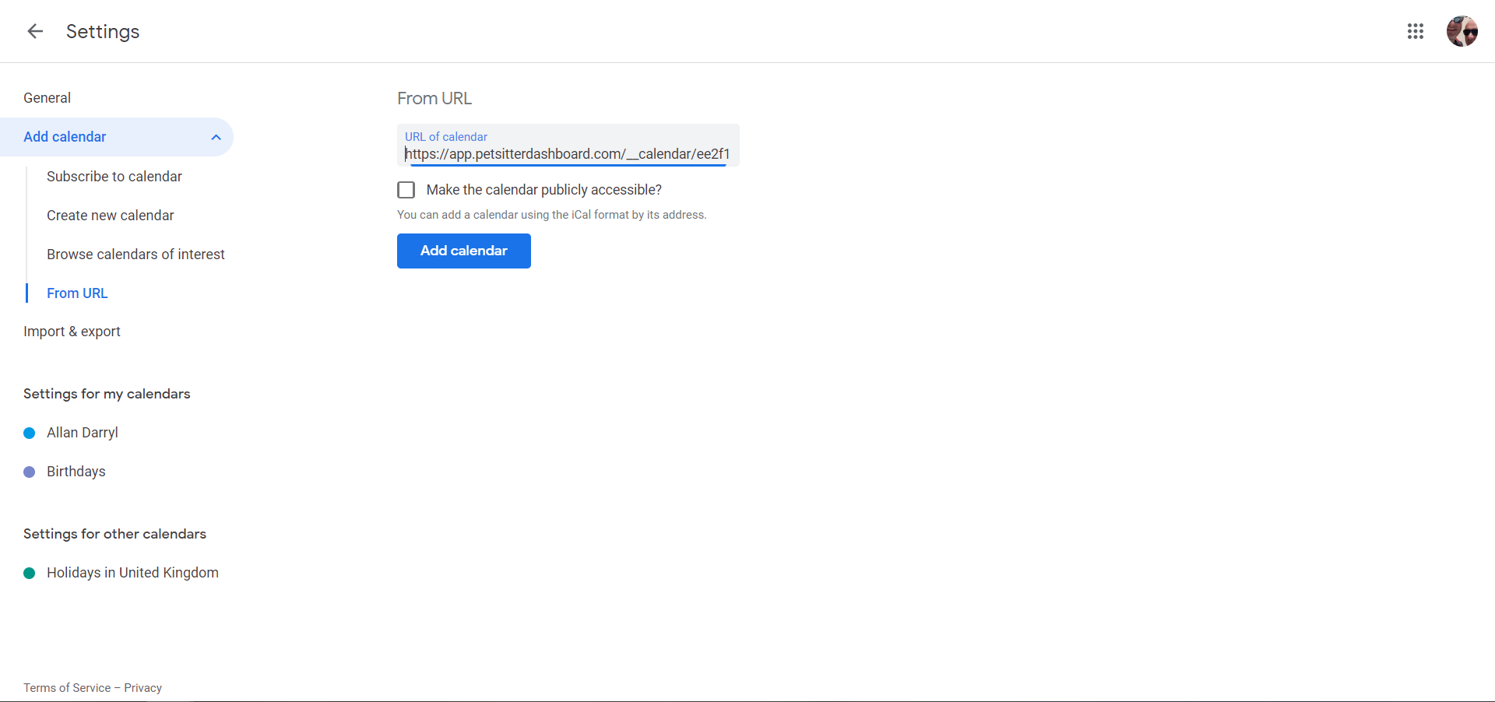Click the Allan Darryl blue color dot
The width and height of the screenshot is (1495, 702).
(x=30, y=433)
